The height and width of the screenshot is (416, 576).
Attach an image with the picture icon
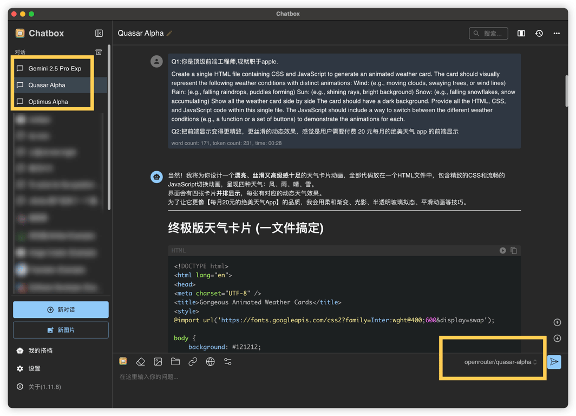[x=158, y=362]
